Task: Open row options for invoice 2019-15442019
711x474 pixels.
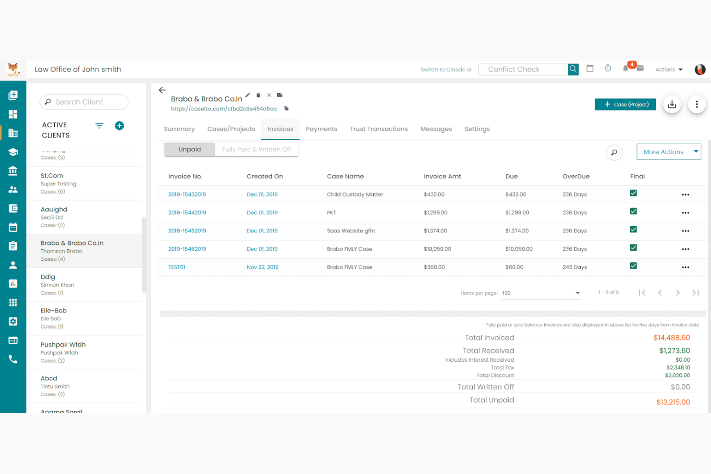Action: 686,213
